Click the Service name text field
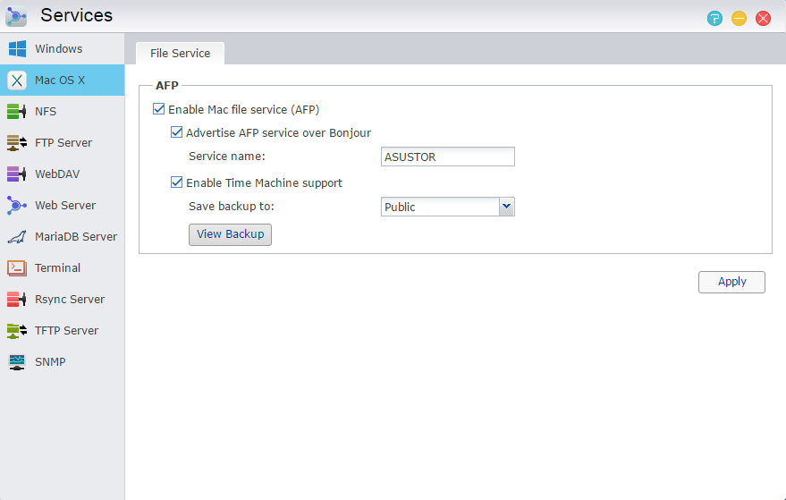The height and width of the screenshot is (500, 786). pos(447,157)
